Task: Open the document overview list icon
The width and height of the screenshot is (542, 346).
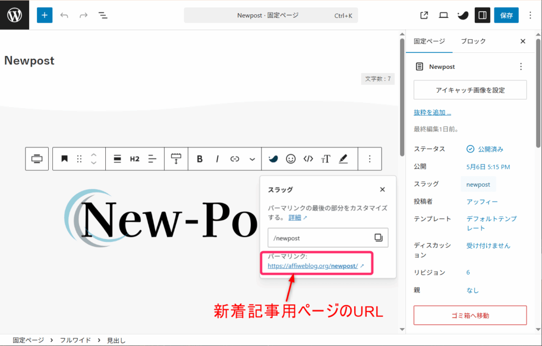Action: pos(103,15)
